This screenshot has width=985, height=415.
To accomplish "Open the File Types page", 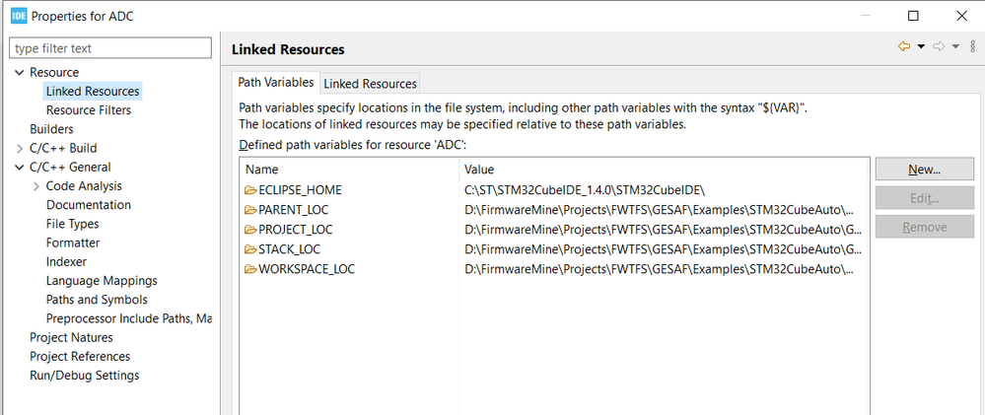I will pyautogui.click(x=72, y=224).
